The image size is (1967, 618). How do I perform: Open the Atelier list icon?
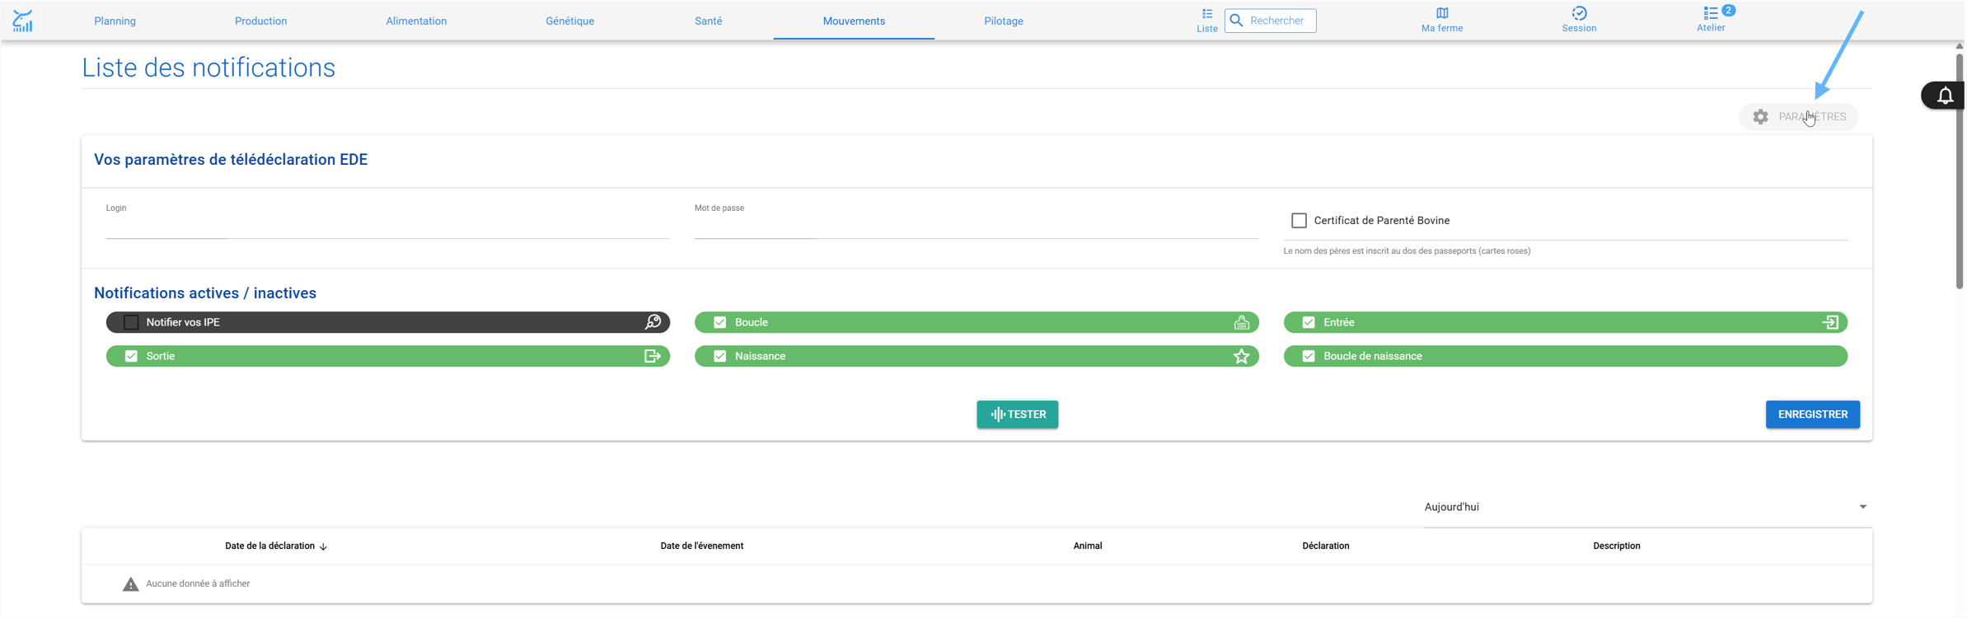[x=1710, y=13]
